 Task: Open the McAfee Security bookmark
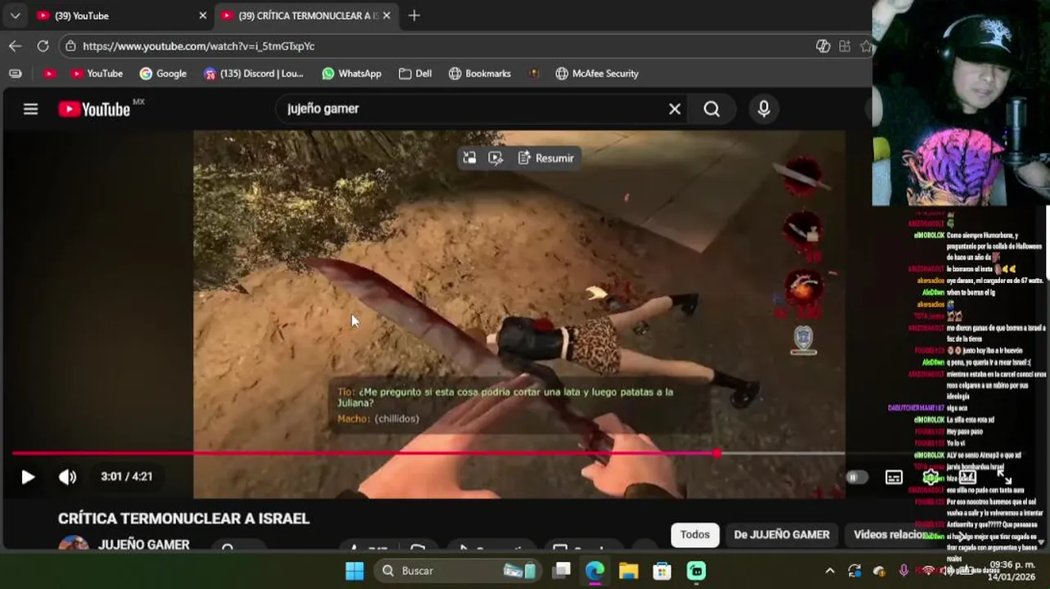pyautogui.click(x=597, y=74)
